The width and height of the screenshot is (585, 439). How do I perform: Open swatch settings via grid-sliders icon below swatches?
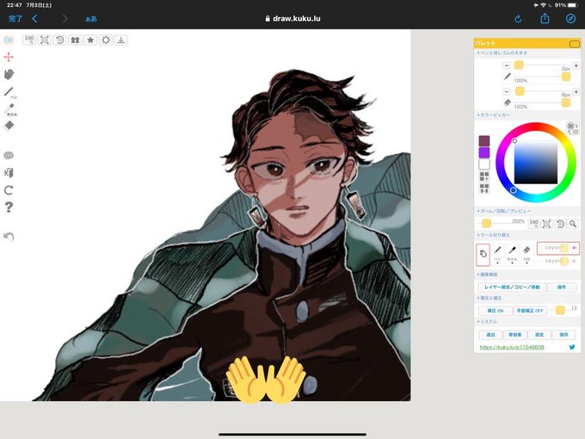[483, 189]
